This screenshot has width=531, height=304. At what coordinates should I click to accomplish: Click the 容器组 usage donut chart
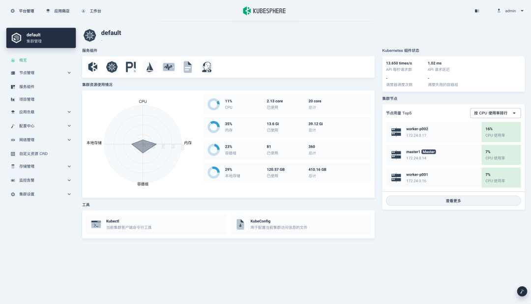click(214, 150)
